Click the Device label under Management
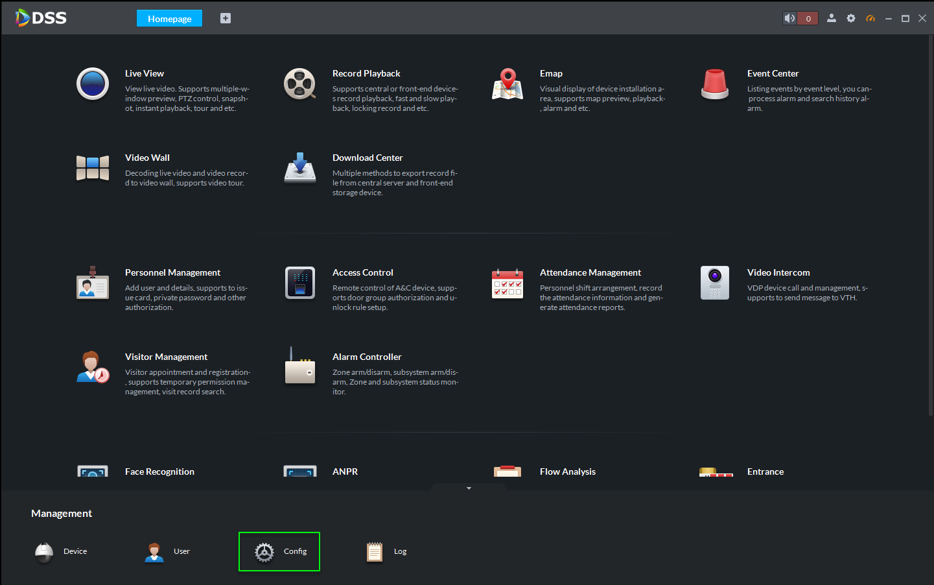 [75, 551]
